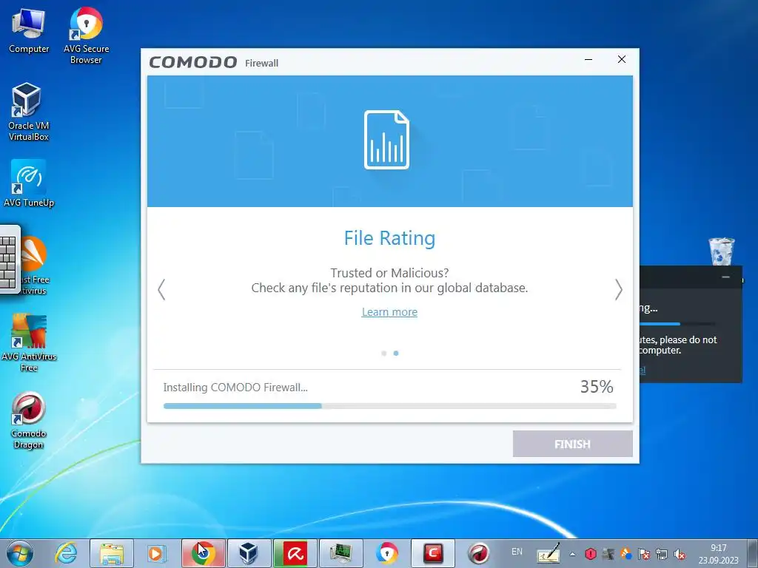This screenshot has height=568, width=758.
Task: Open Action Center flag tray icon
Action: pos(643,554)
